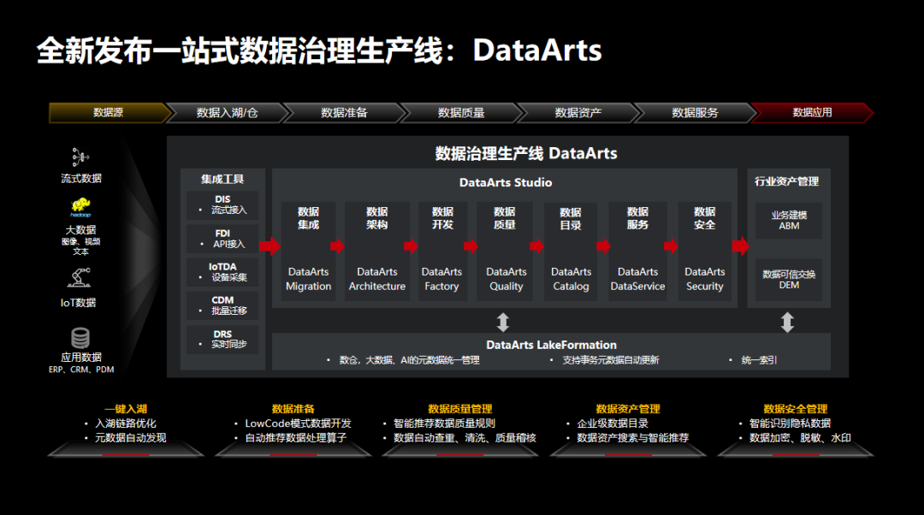Viewport: 924px width, 515px height.
Task: Click the streaming data icon above 流式数据
Action: click(80, 157)
